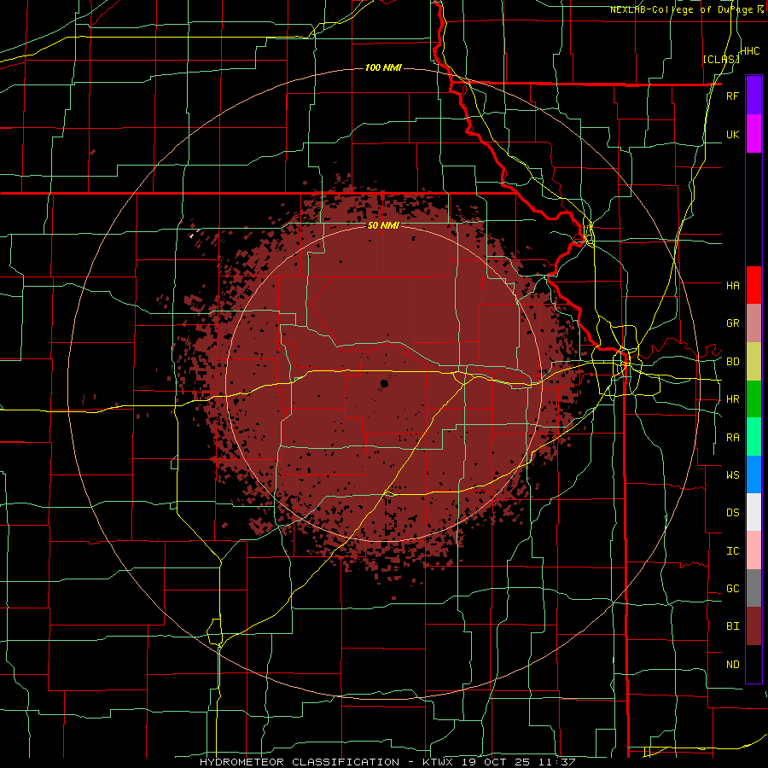Click the GC gray legend swatch
The image size is (768, 768).
pyautogui.click(x=753, y=588)
